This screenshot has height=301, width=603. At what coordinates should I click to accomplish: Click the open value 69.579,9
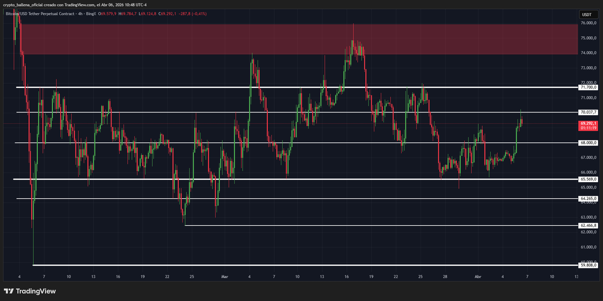[x=108, y=14]
